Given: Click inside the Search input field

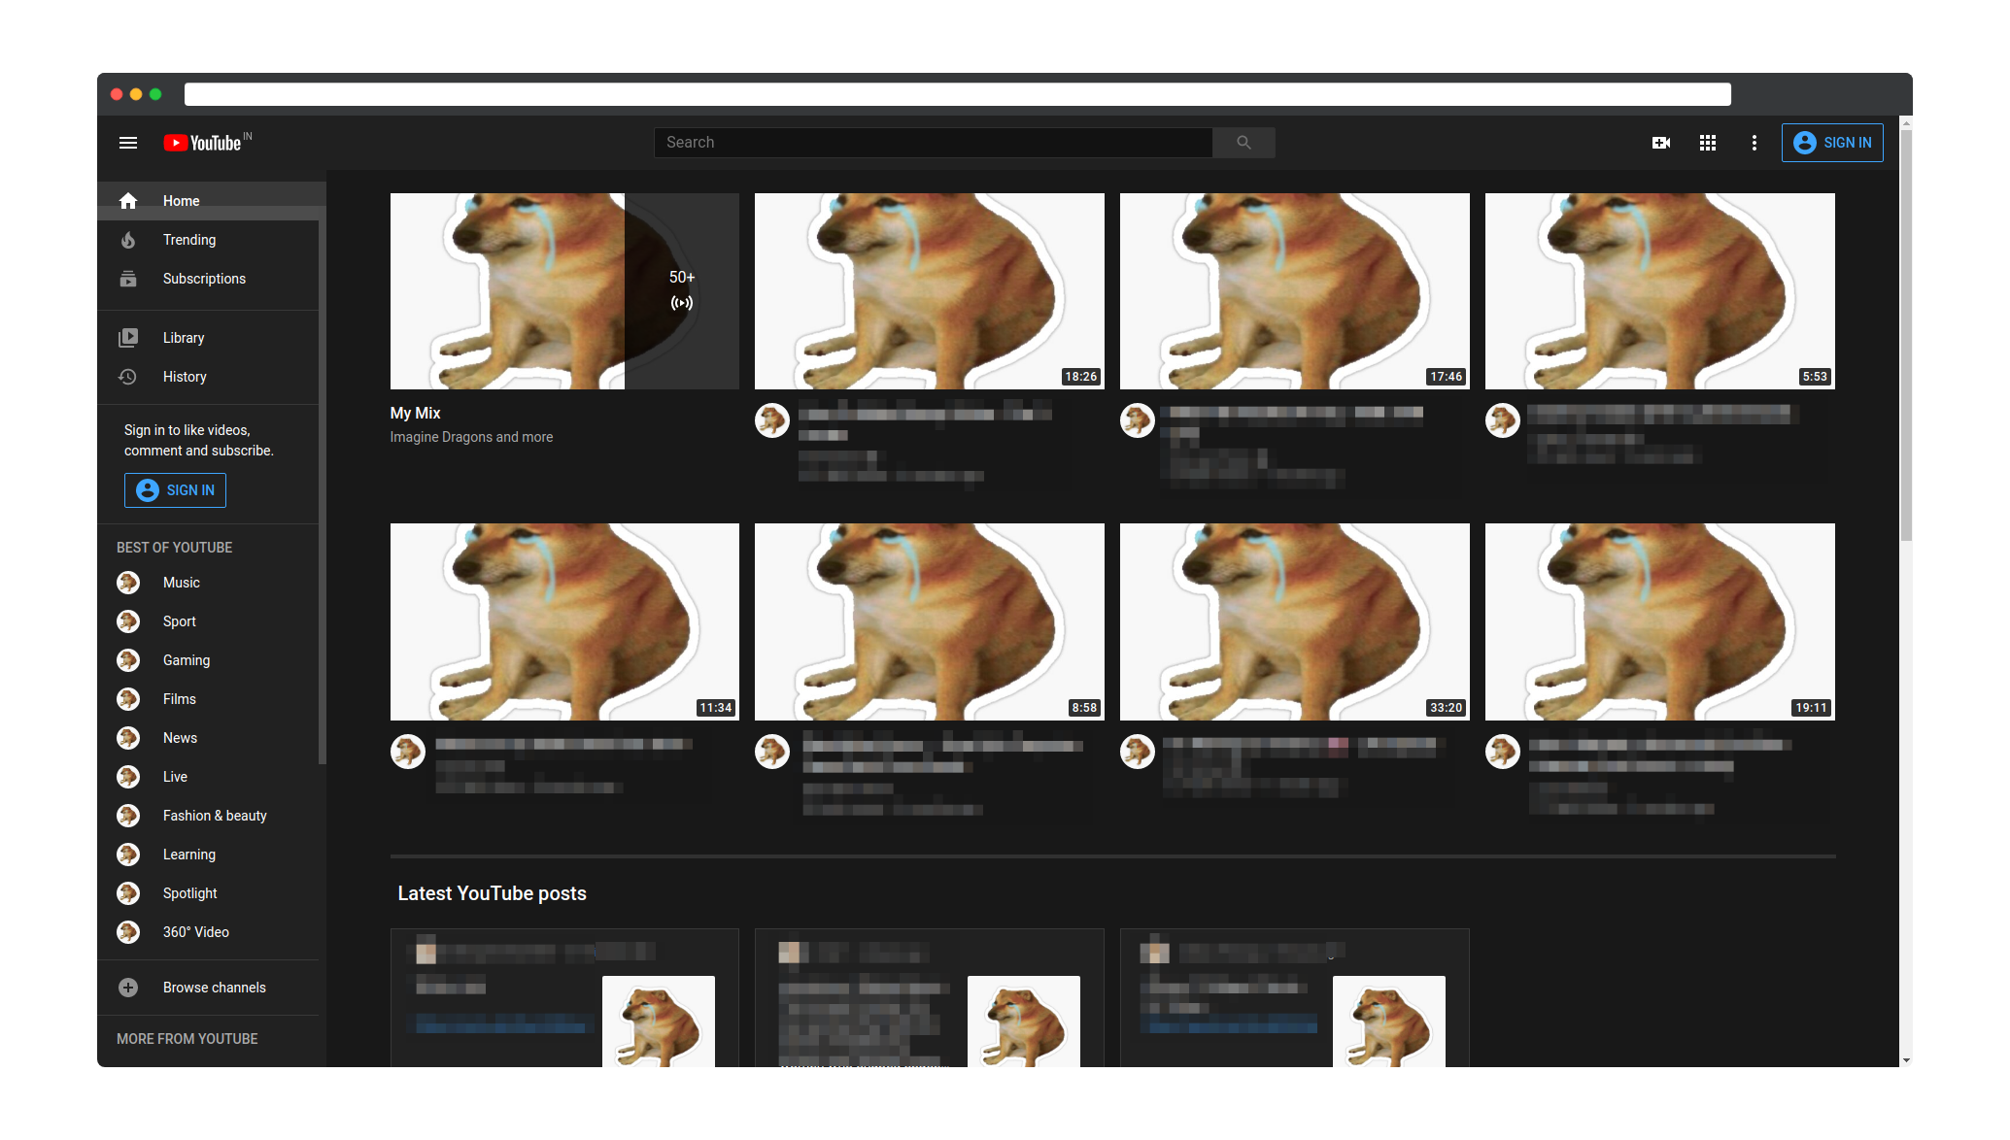Looking at the screenshot, I should 933,143.
